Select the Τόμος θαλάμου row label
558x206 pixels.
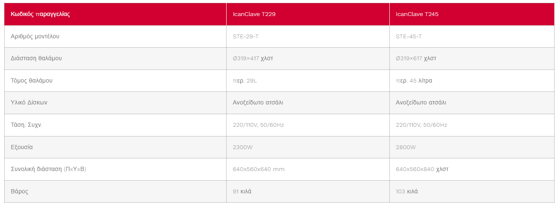(x=115, y=80)
